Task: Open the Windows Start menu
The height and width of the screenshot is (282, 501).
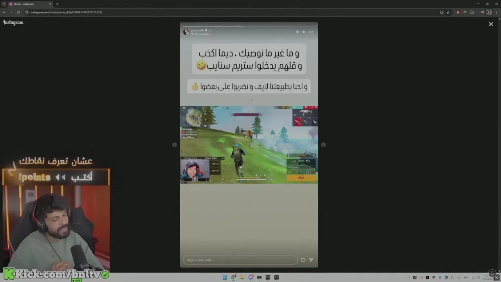Action: [225, 277]
